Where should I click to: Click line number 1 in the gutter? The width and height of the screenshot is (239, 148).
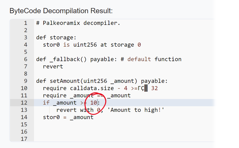[25, 23]
